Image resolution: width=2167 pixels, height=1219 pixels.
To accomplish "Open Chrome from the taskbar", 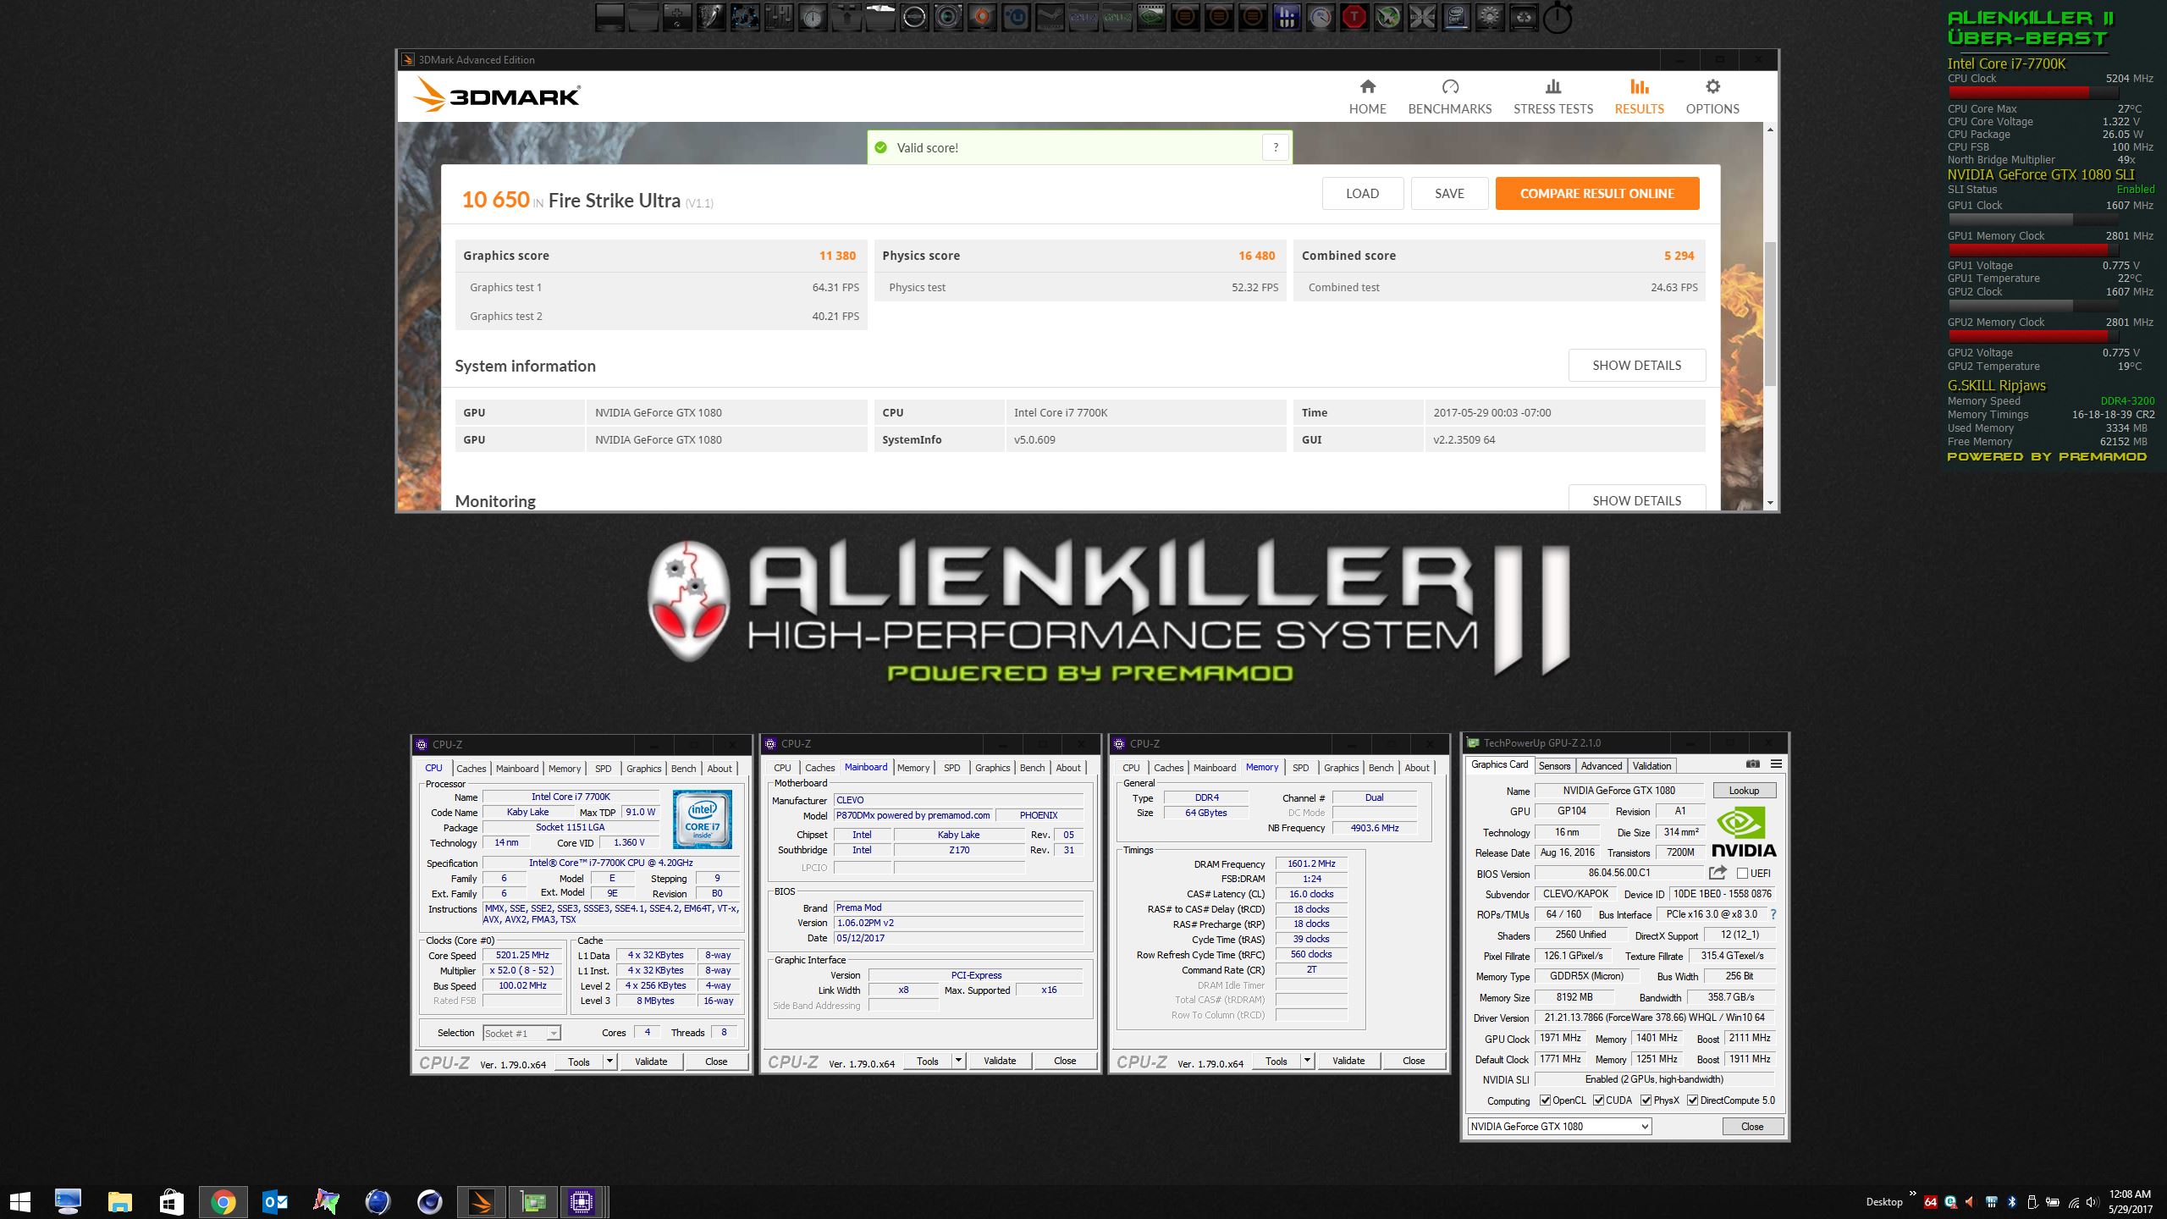I will [223, 1202].
